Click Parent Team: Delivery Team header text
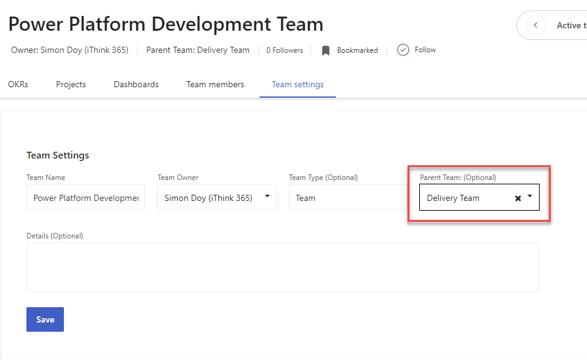The height and width of the screenshot is (360, 587). [x=198, y=50]
